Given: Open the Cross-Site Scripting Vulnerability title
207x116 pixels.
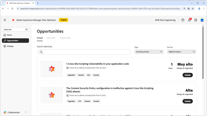Looking at the screenshot, I should point(97,64).
